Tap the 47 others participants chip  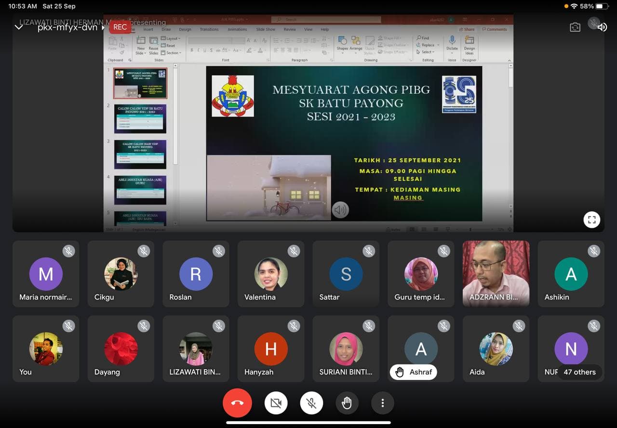579,372
